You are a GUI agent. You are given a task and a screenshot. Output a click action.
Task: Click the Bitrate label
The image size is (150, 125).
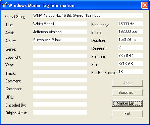click(x=97, y=33)
